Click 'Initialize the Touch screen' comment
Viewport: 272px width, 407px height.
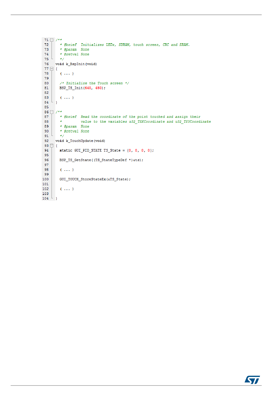(94, 83)
